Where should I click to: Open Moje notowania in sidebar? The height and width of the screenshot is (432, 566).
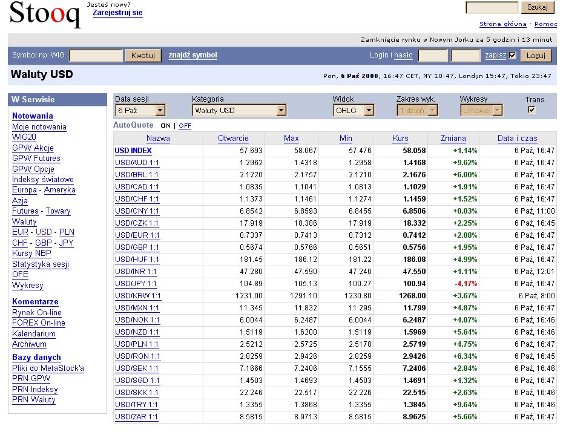[x=39, y=126]
